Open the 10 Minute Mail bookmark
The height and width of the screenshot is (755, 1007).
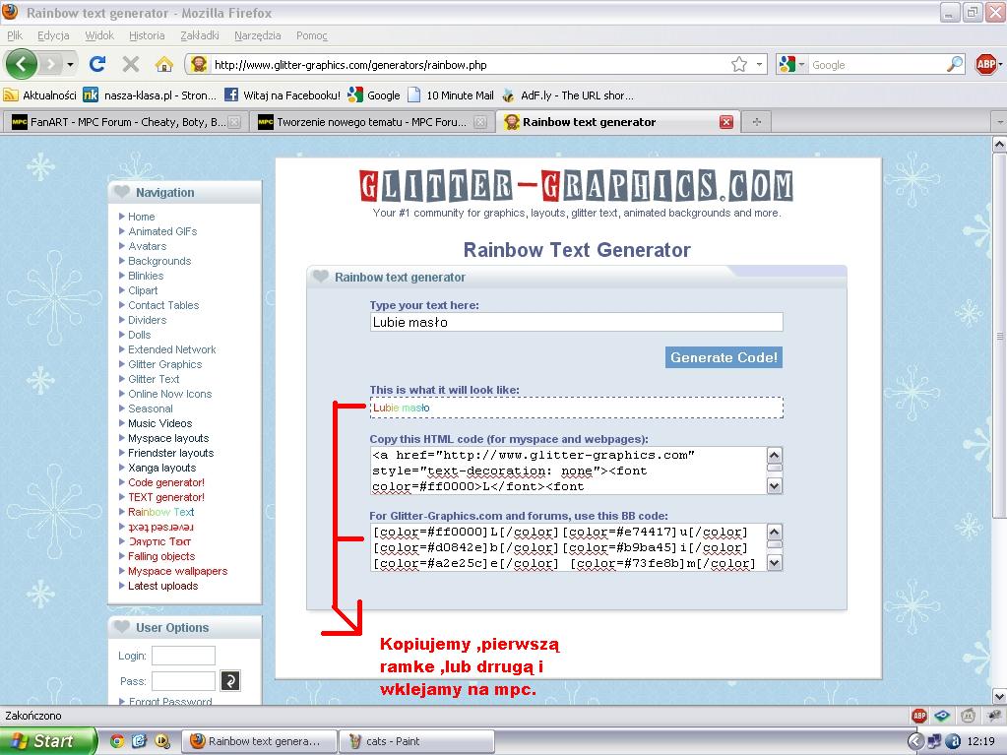tap(451, 95)
